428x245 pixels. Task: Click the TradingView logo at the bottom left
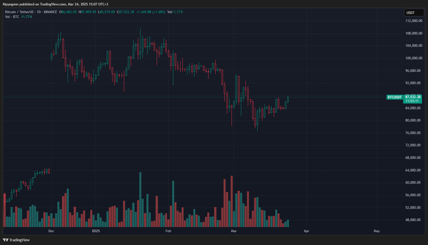coord(16,240)
